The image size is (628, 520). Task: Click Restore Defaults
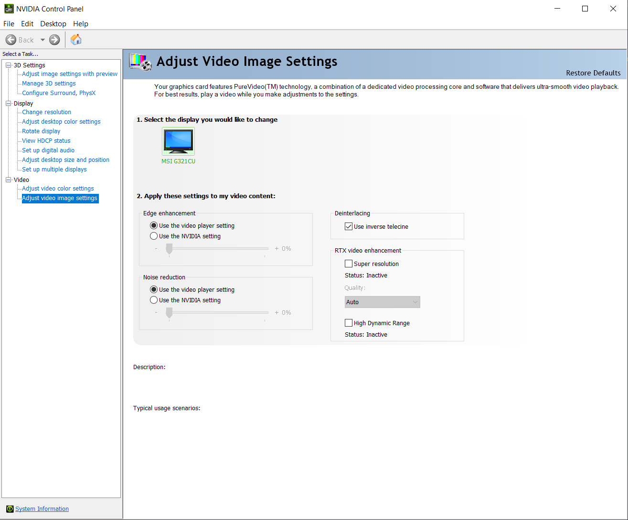[x=593, y=73]
